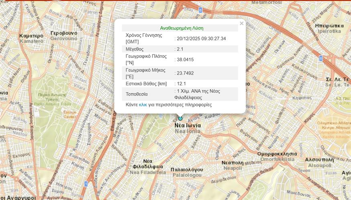
Task: Click the Γέροβουνο place label
Action: (64, 33)
